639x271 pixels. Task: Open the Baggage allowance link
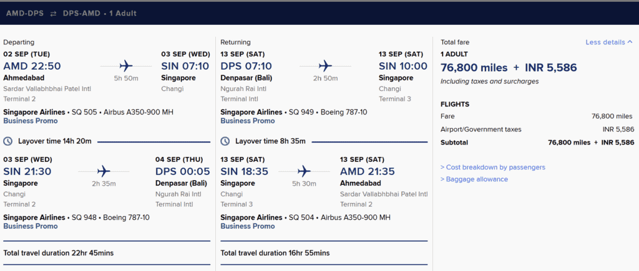(x=474, y=179)
